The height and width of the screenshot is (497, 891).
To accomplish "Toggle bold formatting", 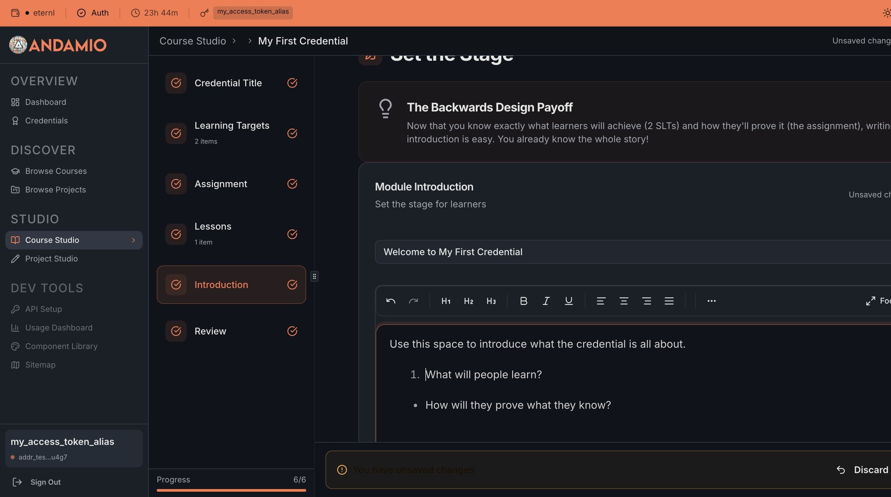I will (x=523, y=301).
